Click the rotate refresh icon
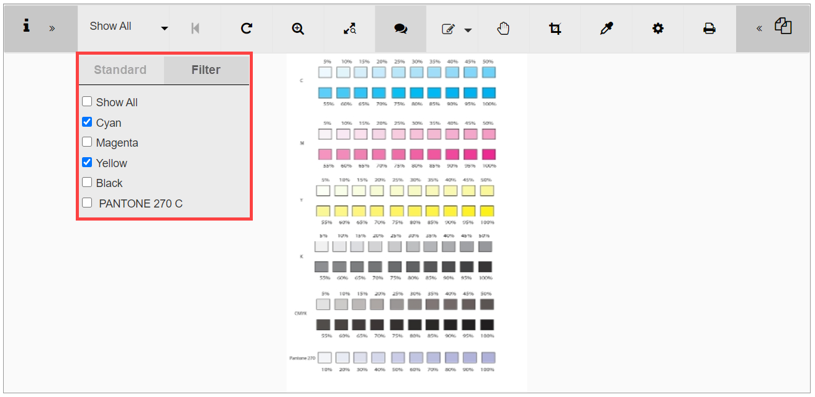Viewport: 815px width, 397px height. tap(247, 28)
